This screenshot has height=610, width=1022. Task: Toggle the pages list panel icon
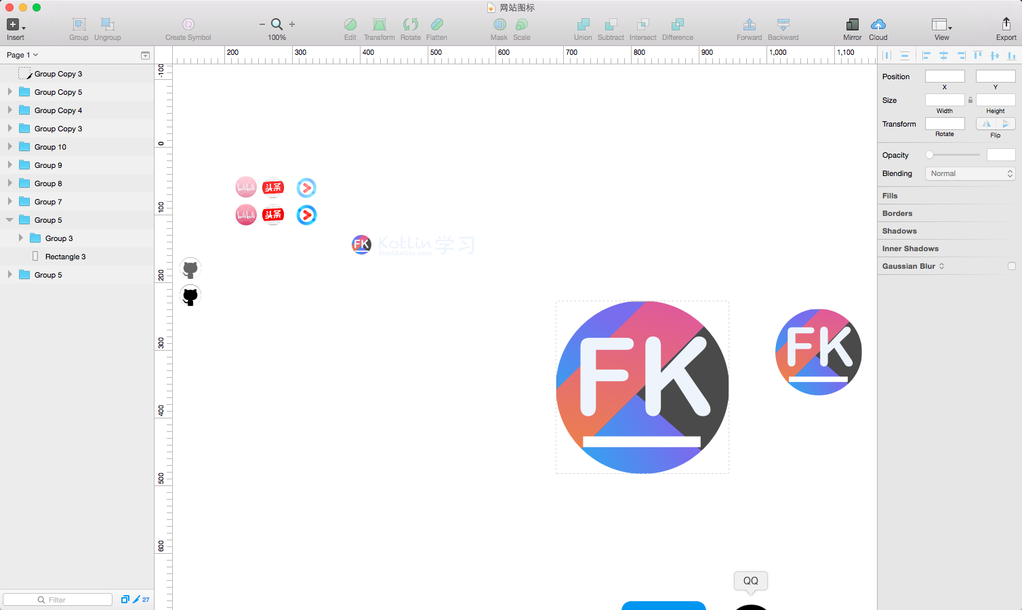click(145, 56)
